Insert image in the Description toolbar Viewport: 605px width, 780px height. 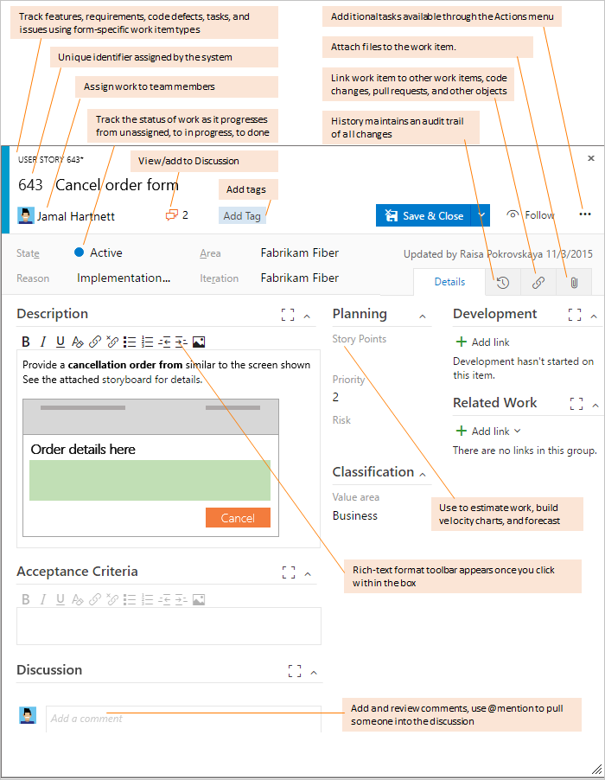(199, 342)
